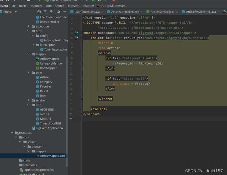Expand the service folder
Viewport: 227px width, 175px height.
[x=29, y=100]
